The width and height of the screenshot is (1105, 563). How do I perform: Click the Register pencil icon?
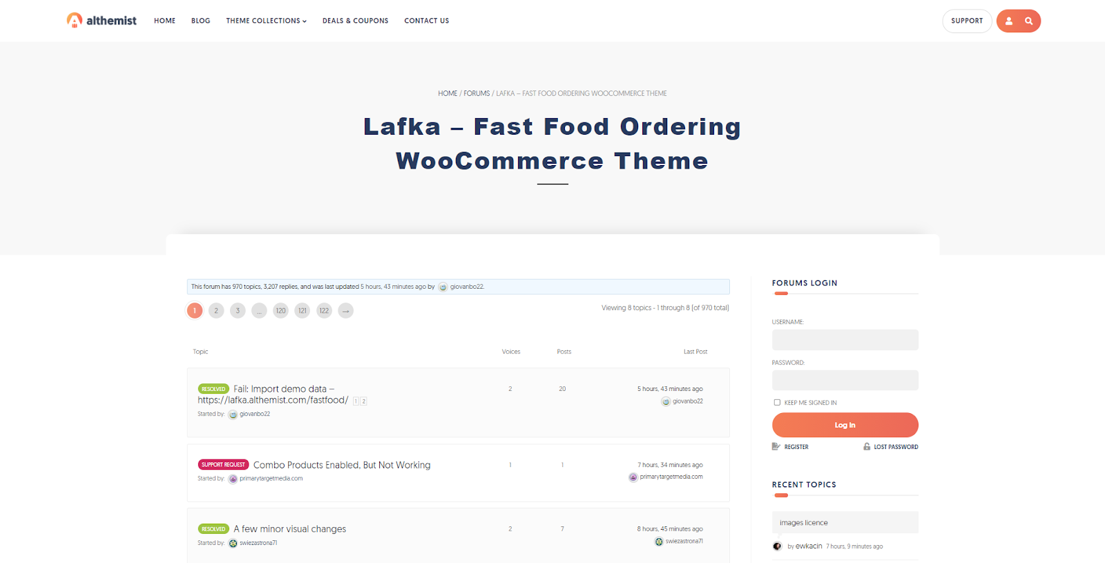(776, 447)
